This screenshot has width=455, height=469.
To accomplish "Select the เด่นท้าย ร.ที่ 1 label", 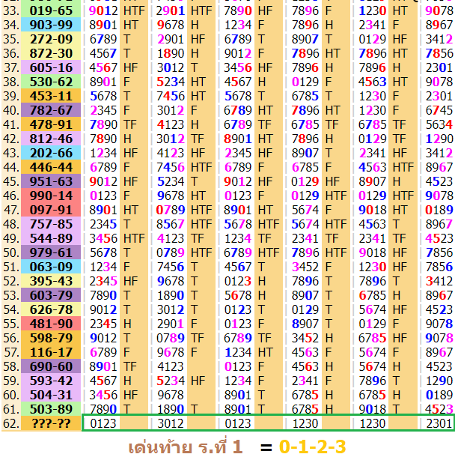I will [x=186, y=447].
